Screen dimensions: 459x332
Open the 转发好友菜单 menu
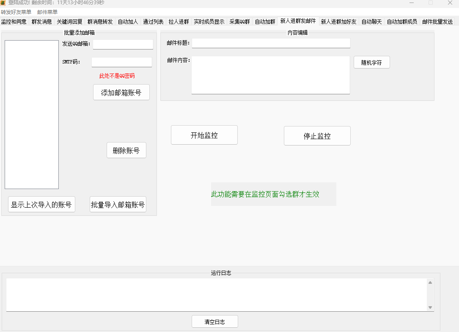16,12
